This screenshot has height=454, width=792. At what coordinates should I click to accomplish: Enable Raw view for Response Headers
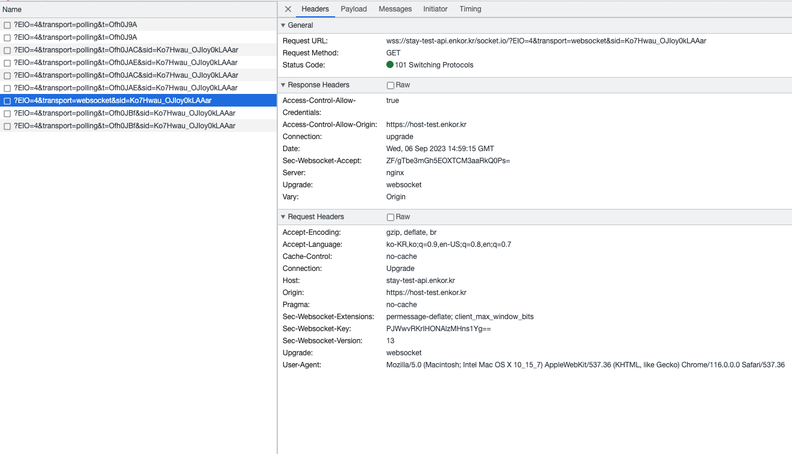pyautogui.click(x=391, y=86)
